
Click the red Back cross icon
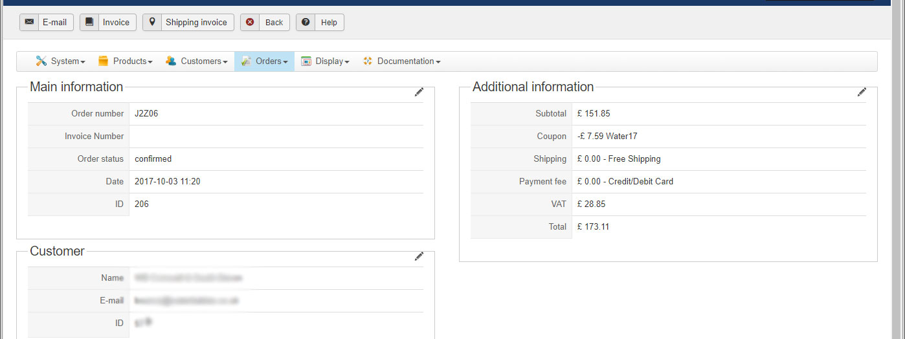250,22
